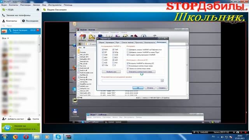Show hidden tray icons arrow
This screenshot has height=140, width=249.
coord(218,137)
